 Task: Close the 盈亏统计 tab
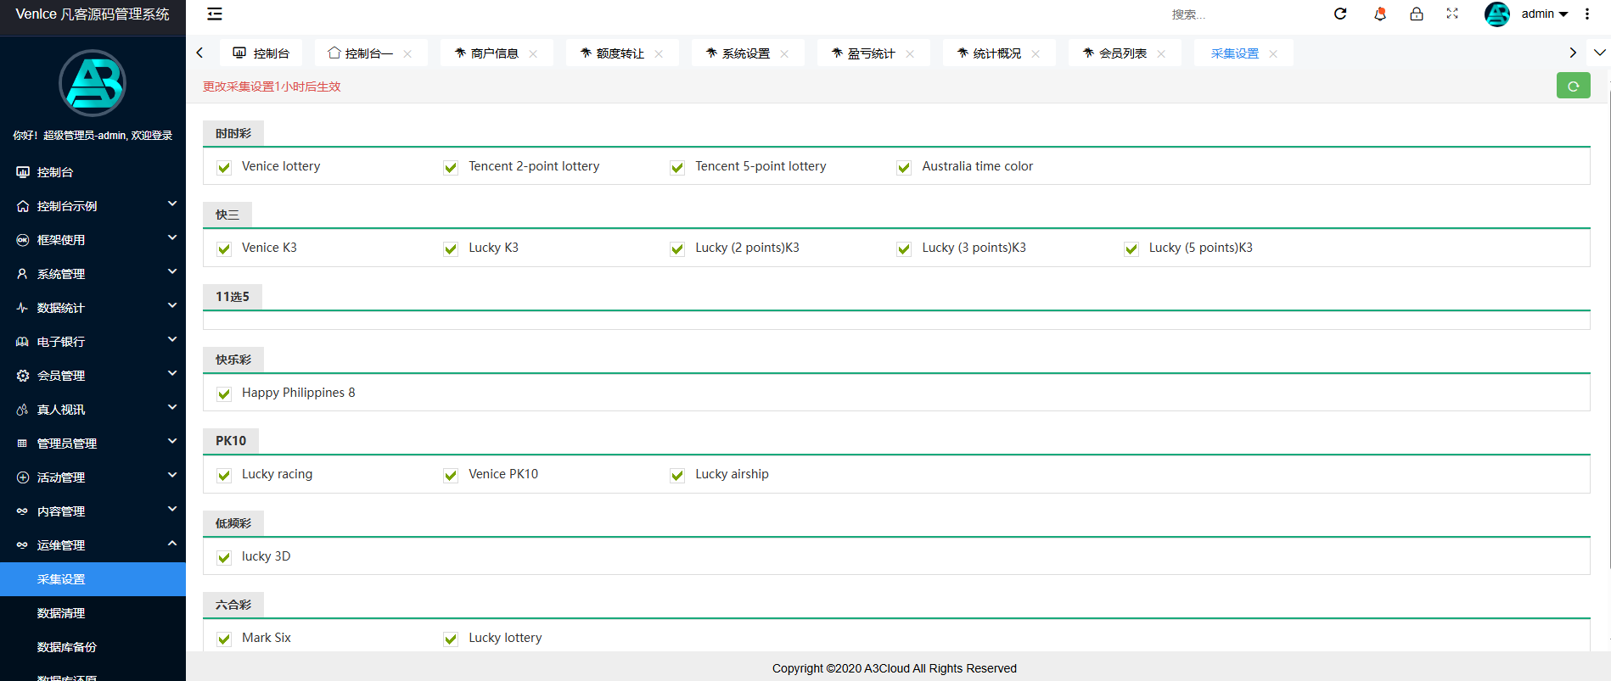point(910,53)
